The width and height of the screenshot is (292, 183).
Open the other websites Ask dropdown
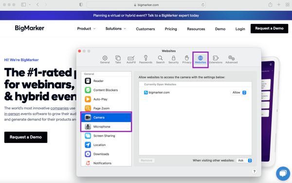[x=244, y=161]
